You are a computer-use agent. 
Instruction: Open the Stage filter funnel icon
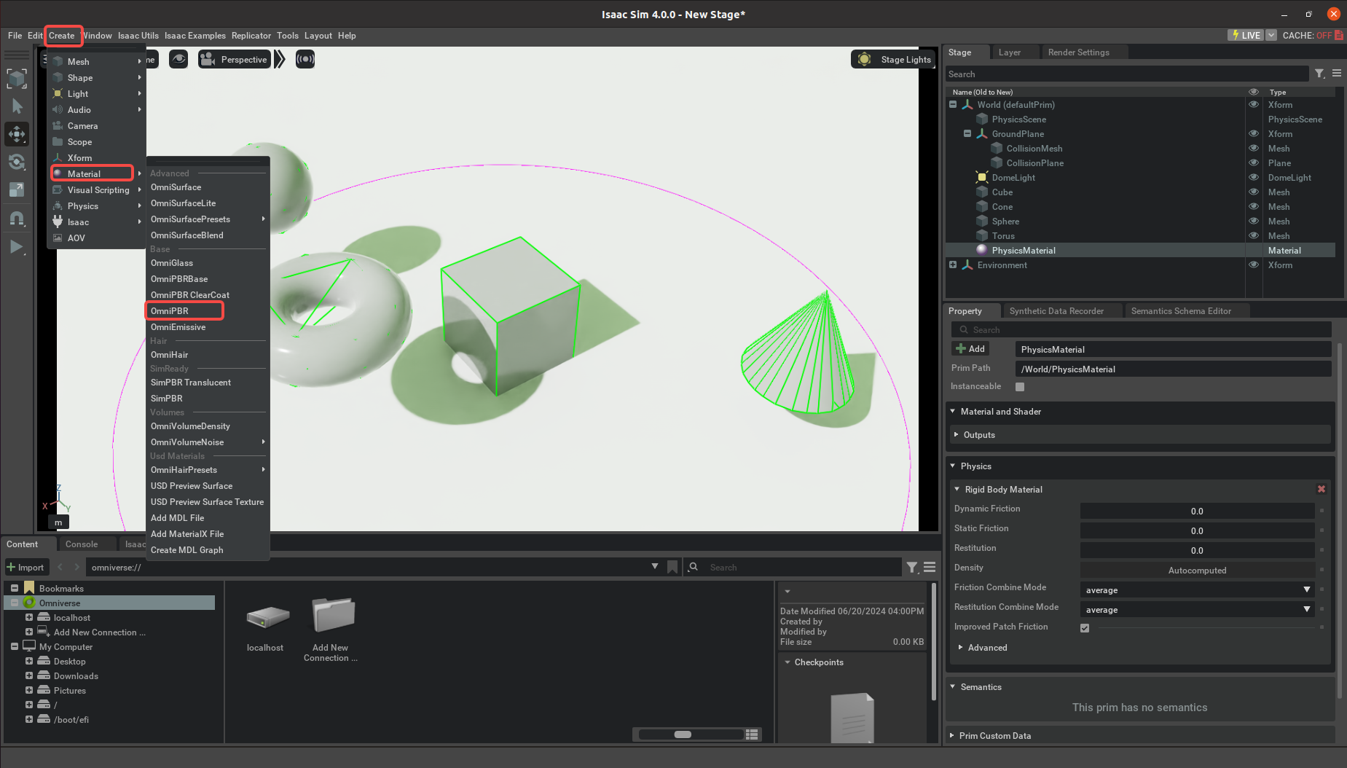coord(1319,74)
